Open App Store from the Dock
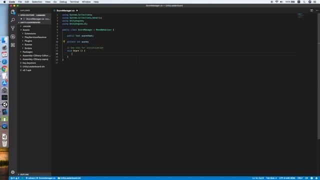The height and width of the screenshot is (180, 320). pyautogui.click(x=4, y=83)
